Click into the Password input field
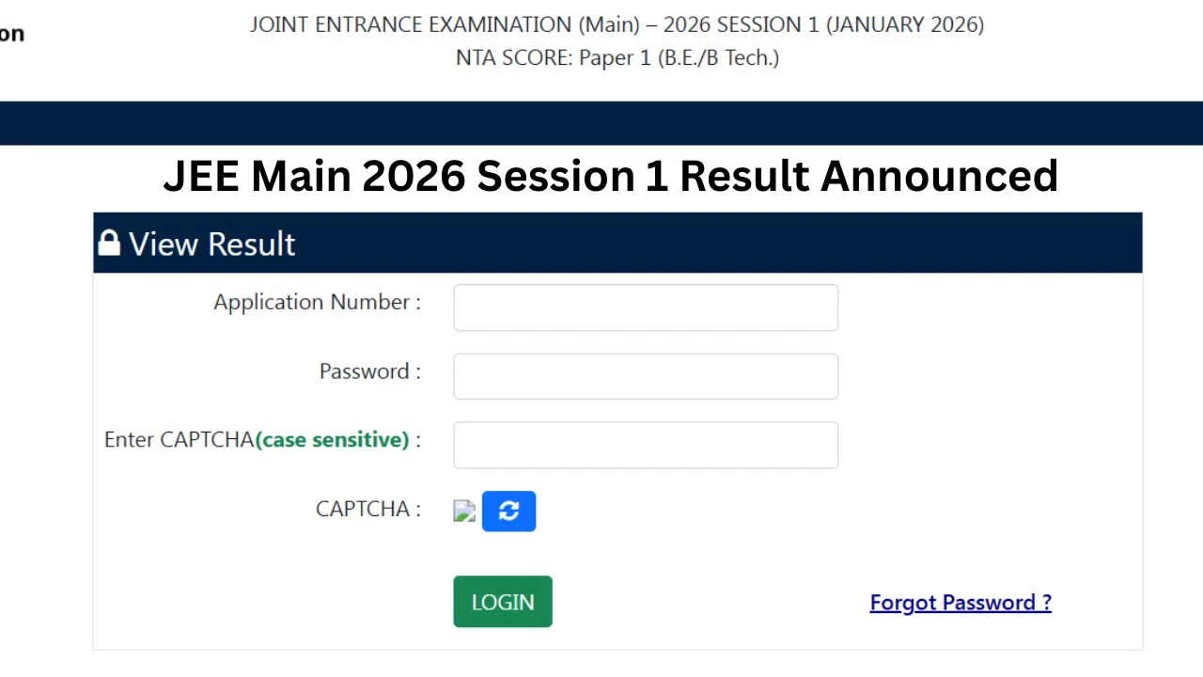The image size is (1203, 677). point(646,376)
